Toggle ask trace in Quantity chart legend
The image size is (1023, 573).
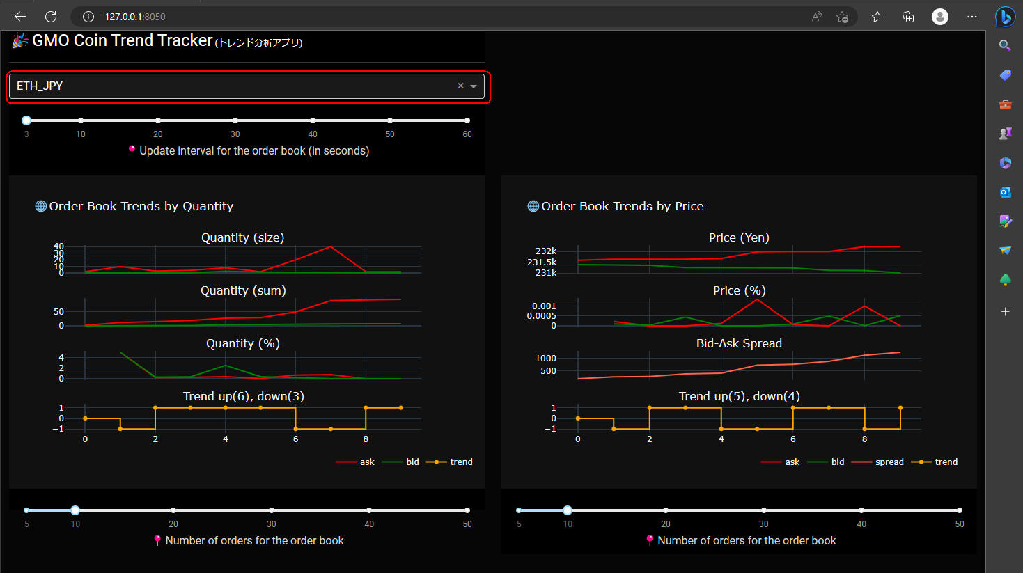point(355,462)
